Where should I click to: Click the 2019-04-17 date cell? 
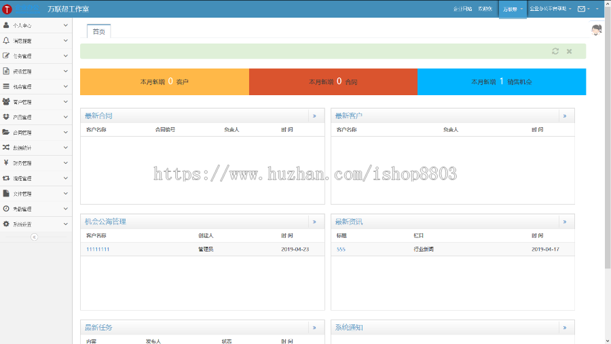click(x=545, y=250)
